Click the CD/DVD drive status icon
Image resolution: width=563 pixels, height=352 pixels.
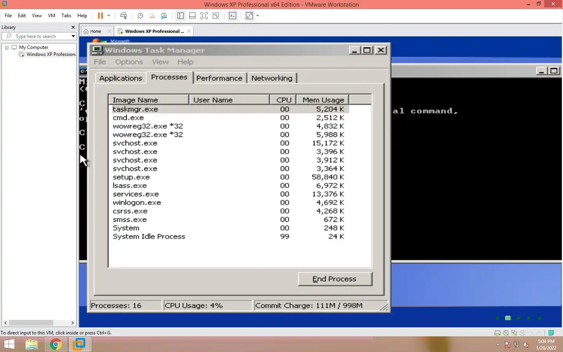click(x=506, y=333)
